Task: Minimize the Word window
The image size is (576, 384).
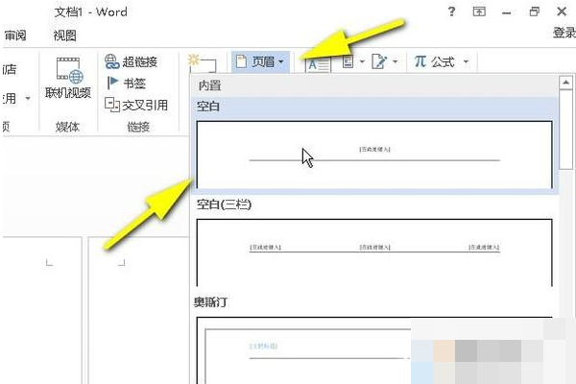Action: coord(507,12)
